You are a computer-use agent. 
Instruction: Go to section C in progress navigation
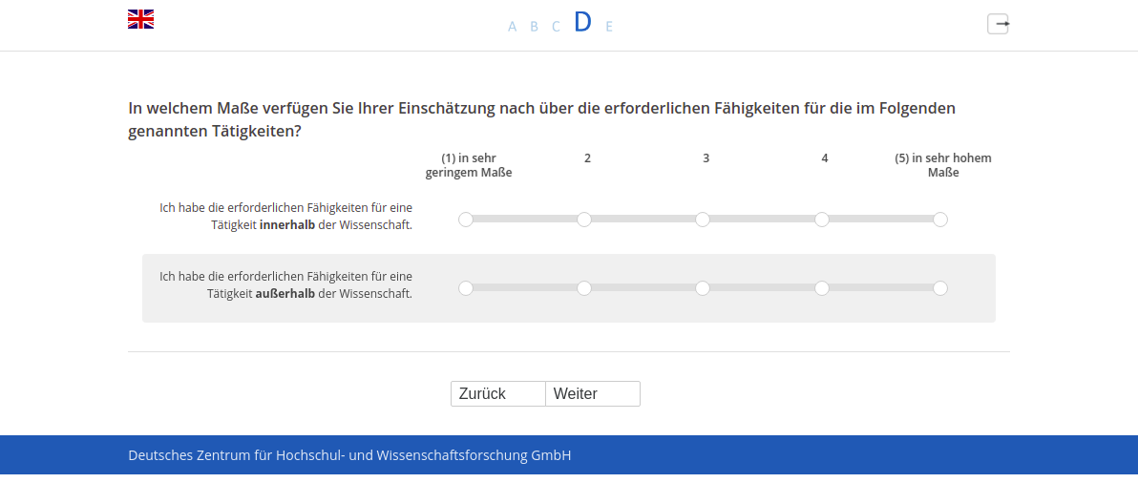(x=556, y=27)
